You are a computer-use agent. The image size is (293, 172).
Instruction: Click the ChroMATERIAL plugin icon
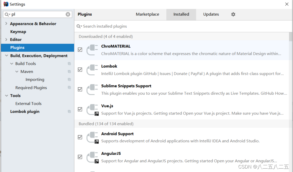[x=92, y=50]
